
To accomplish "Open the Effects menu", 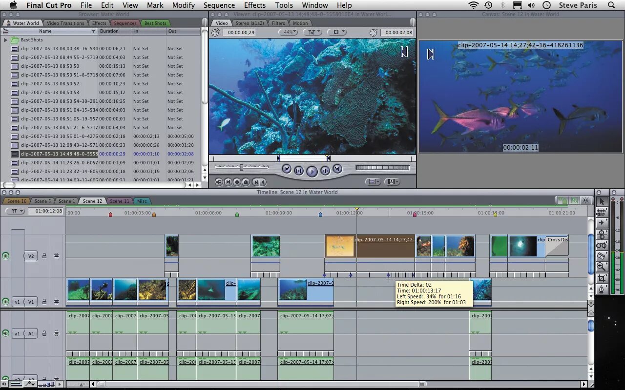I will coord(255,5).
